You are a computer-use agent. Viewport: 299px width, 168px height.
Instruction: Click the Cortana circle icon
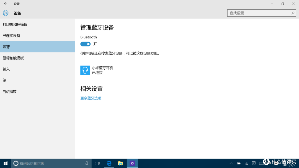[16, 163]
